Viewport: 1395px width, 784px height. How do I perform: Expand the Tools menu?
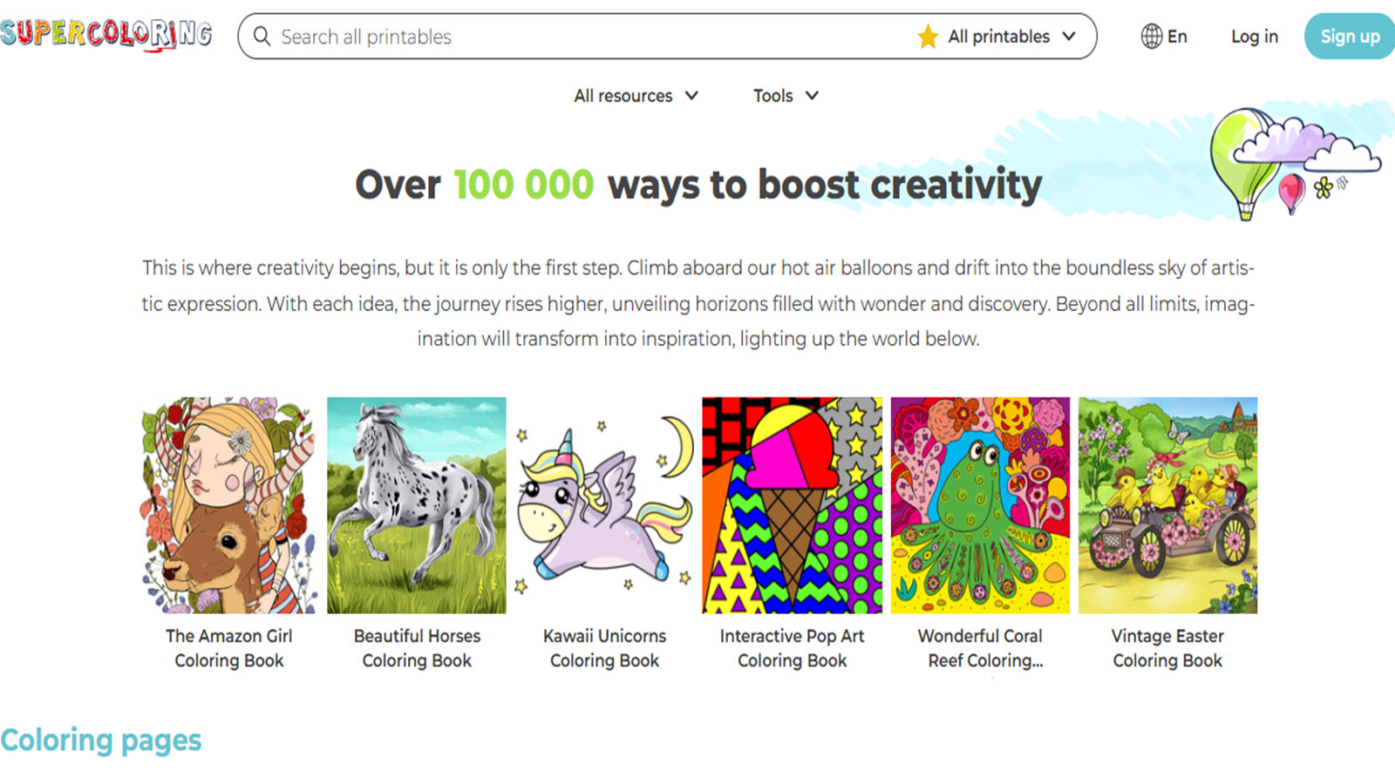(786, 96)
